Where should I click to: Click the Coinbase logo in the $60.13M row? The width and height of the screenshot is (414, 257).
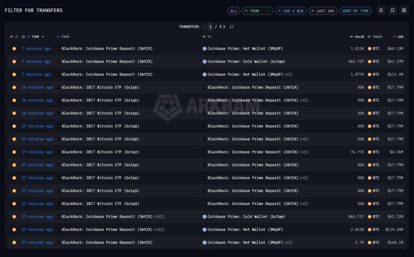205,49
